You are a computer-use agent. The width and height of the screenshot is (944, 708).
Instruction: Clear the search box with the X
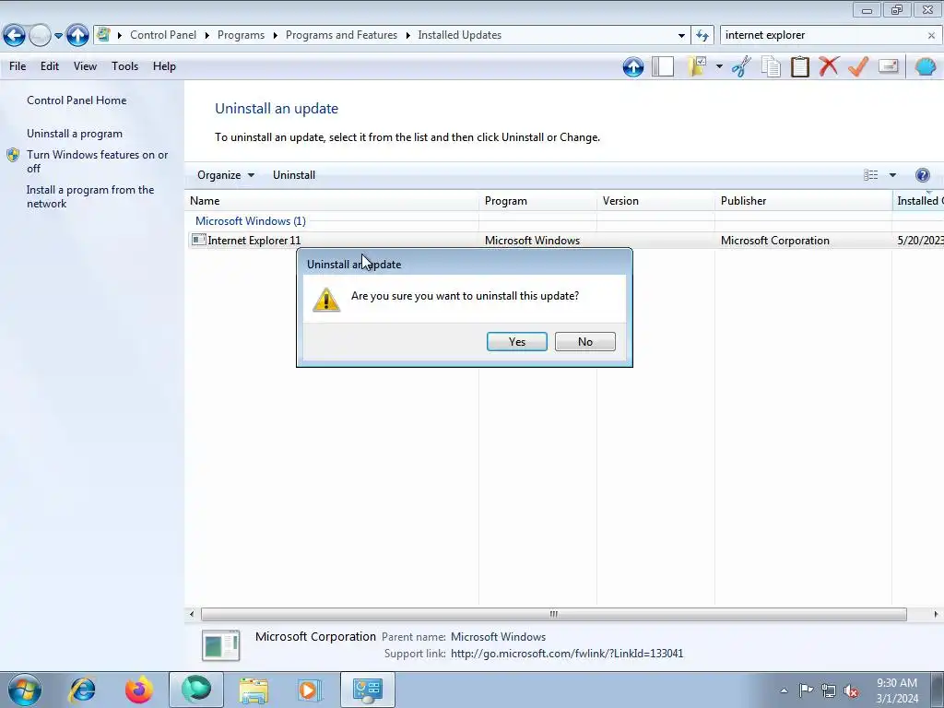point(931,36)
